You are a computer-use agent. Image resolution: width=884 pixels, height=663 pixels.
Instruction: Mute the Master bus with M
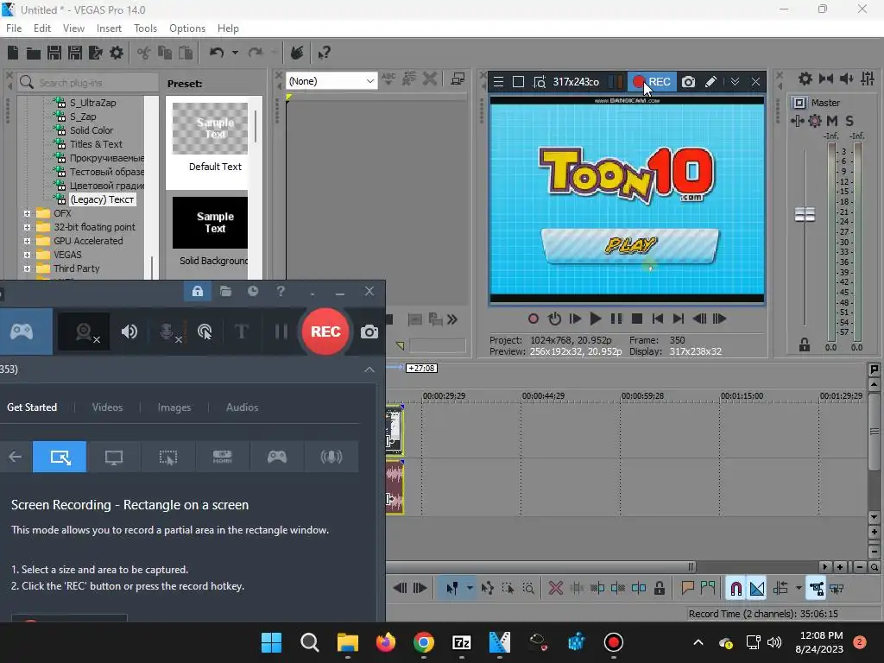point(831,121)
